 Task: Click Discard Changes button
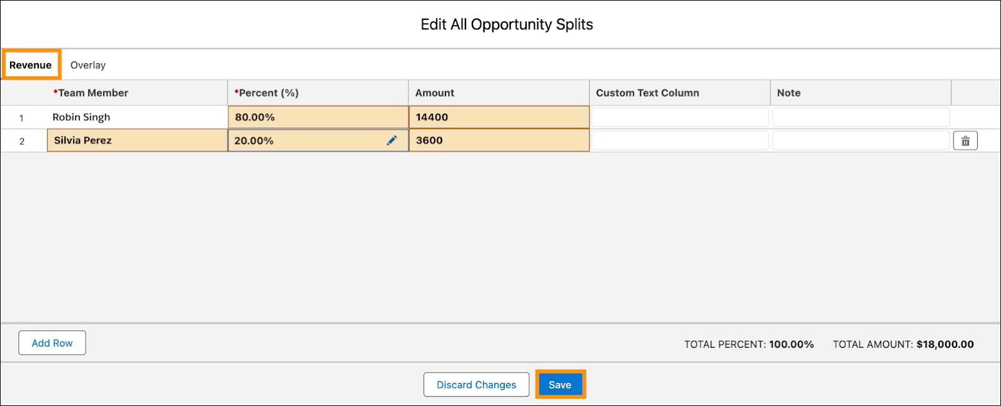tap(476, 385)
